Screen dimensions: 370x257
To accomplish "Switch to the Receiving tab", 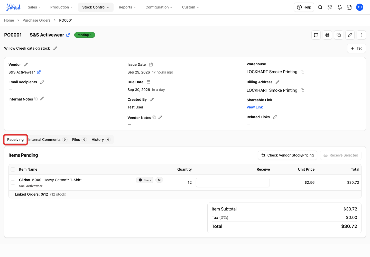I will (15, 140).
